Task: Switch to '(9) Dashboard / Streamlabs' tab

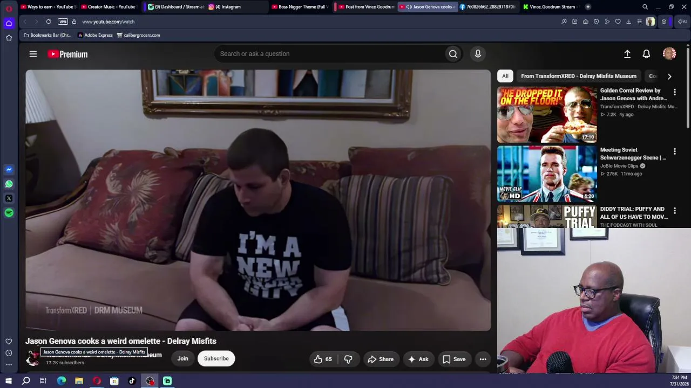Action: (x=176, y=7)
